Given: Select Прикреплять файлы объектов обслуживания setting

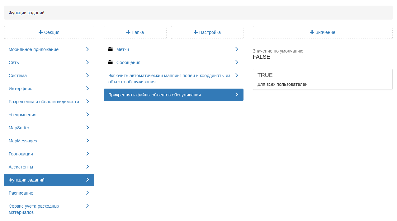Looking at the screenshot, I should tap(173, 95).
